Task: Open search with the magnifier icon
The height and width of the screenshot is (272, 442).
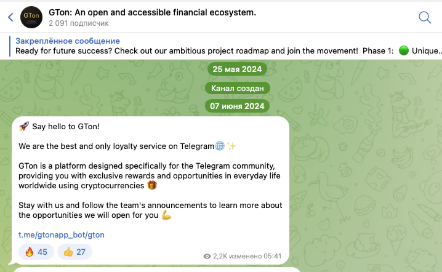Action: pos(425,17)
